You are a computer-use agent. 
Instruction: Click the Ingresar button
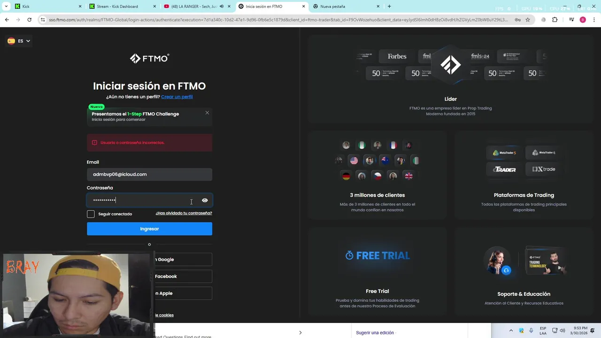[149, 229]
